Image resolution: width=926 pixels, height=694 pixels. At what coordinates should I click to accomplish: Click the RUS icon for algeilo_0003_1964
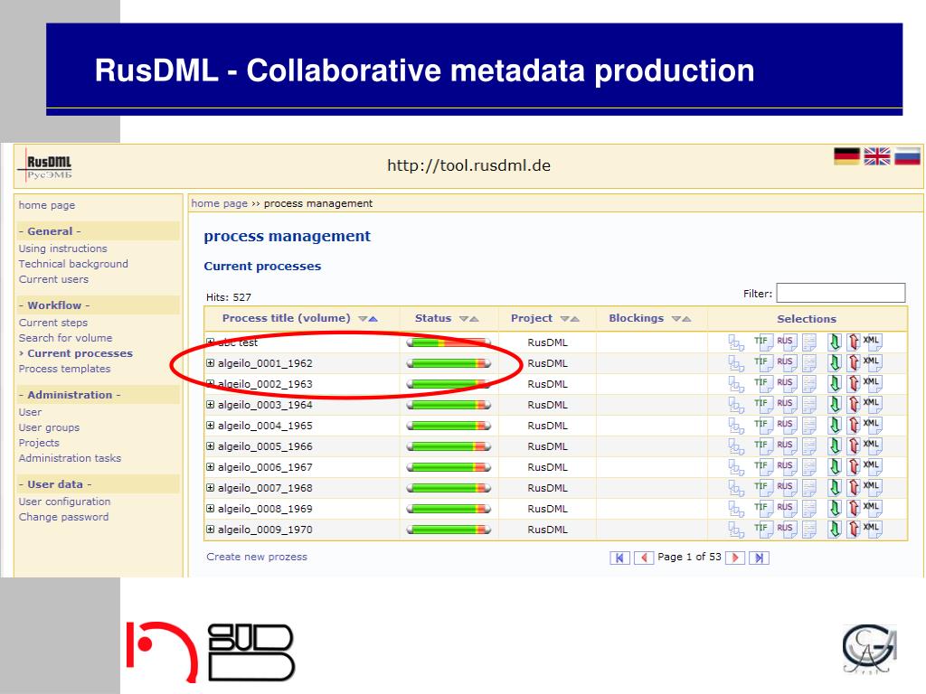pyautogui.click(x=786, y=405)
